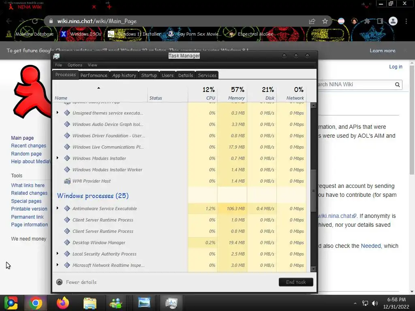Viewport: 415px width, 311px height.
Task: Click the Unsigned themes service process icon
Action: click(67, 113)
